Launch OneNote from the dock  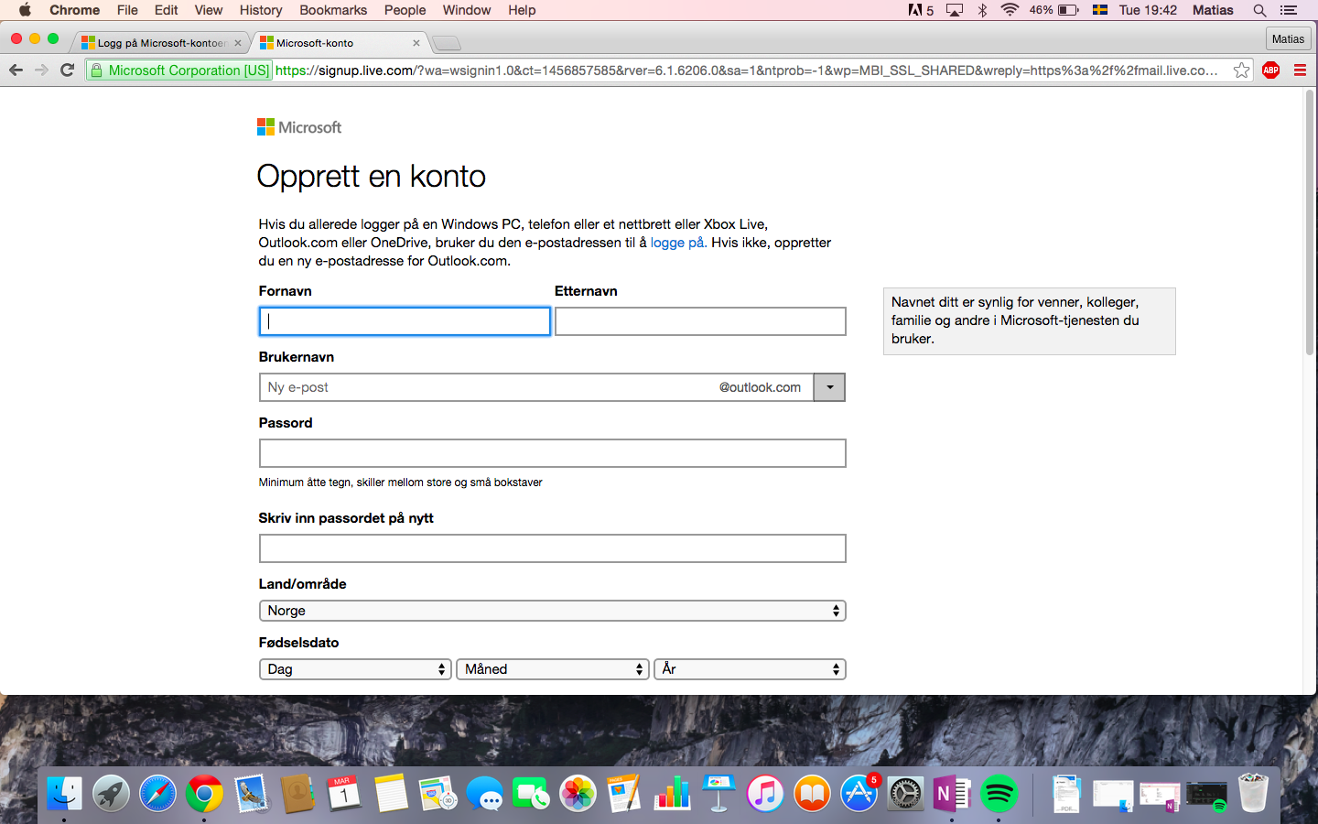click(x=952, y=794)
